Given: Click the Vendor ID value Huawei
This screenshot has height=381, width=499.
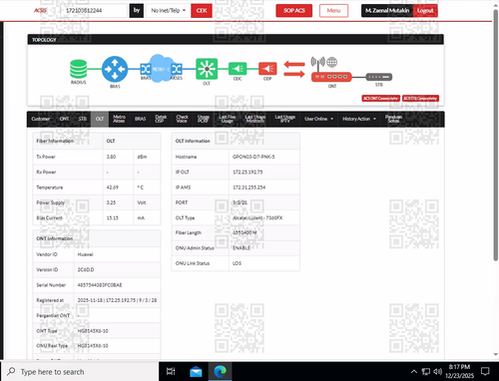Looking at the screenshot, I should click(x=85, y=254).
